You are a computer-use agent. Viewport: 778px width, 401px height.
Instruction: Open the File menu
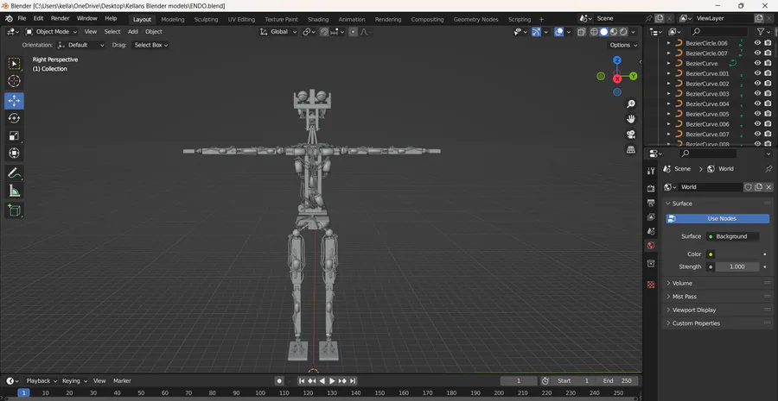tap(22, 18)
